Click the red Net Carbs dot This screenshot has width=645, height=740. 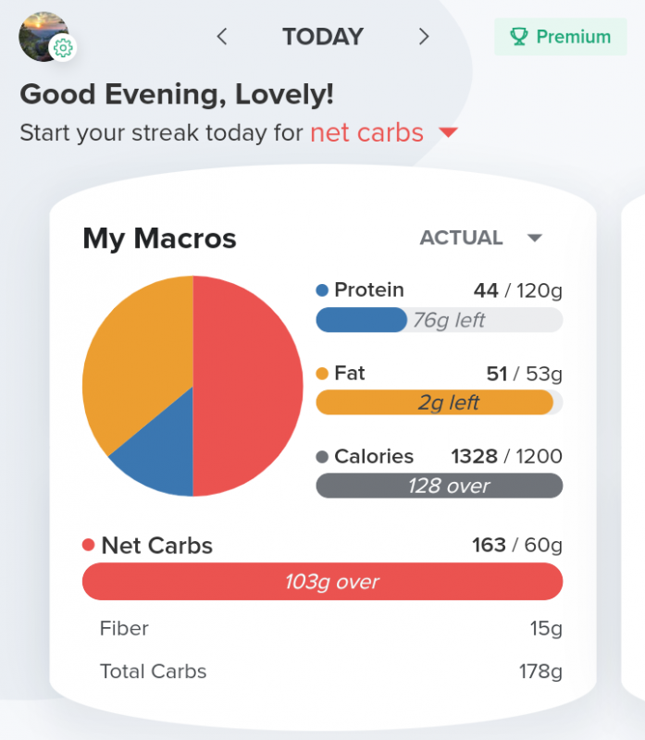pos(89,546)
